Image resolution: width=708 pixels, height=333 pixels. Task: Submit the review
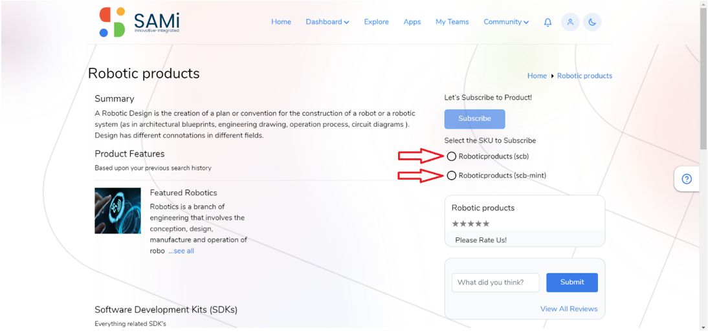click(x=572, y=283)
